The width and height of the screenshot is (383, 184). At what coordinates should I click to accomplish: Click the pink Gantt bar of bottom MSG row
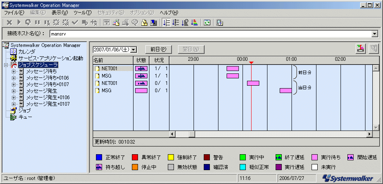(286, 91)
